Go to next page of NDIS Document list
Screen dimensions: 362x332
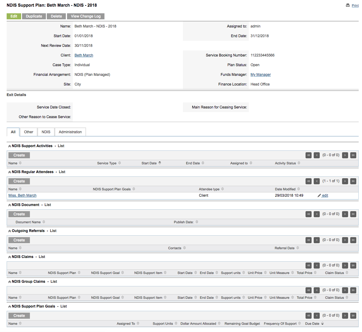[x=345, y=214]
